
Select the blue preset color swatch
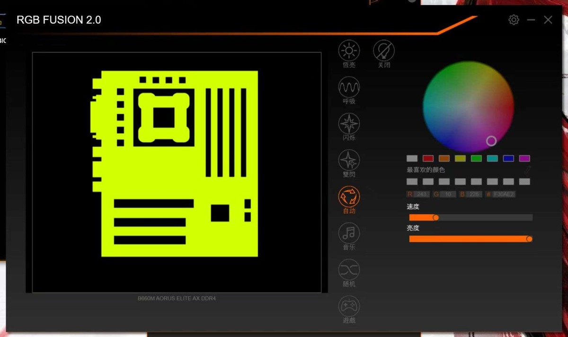click(x=508, y=158)
